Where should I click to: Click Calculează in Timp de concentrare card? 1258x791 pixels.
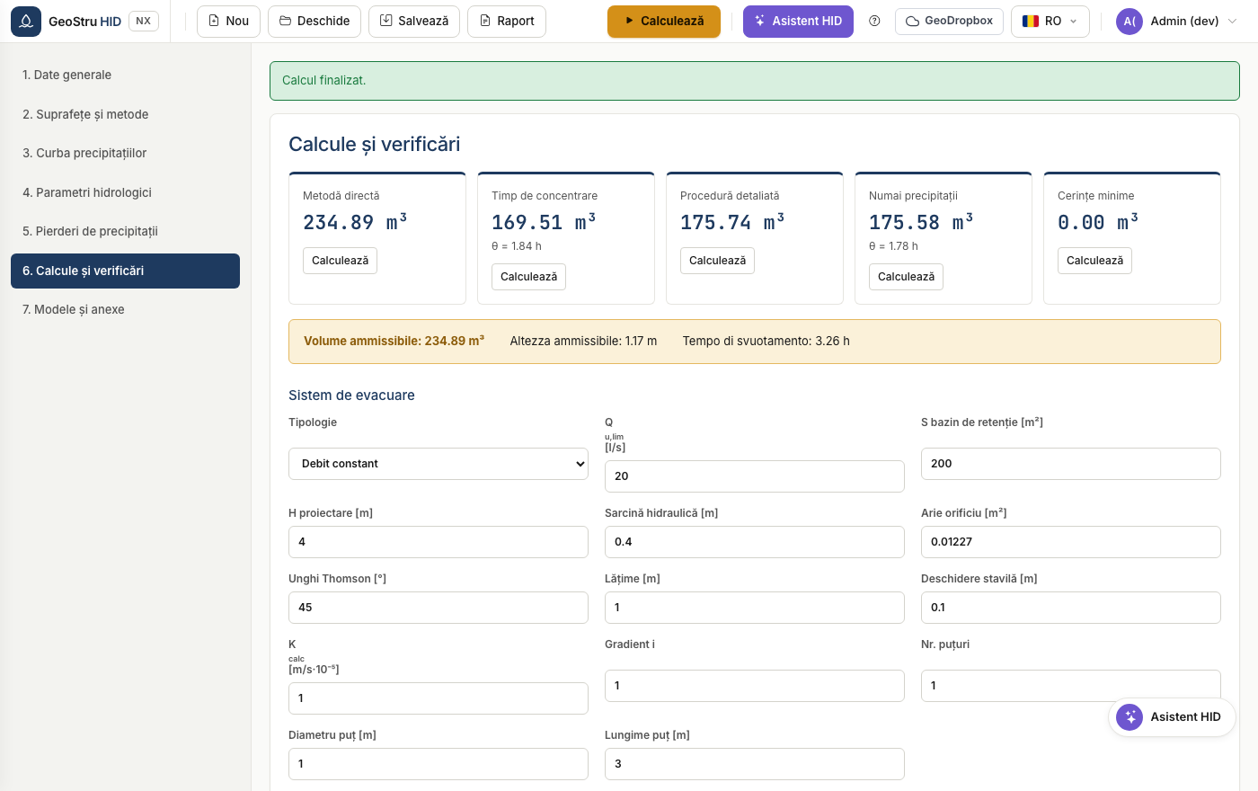click(528, 277)
